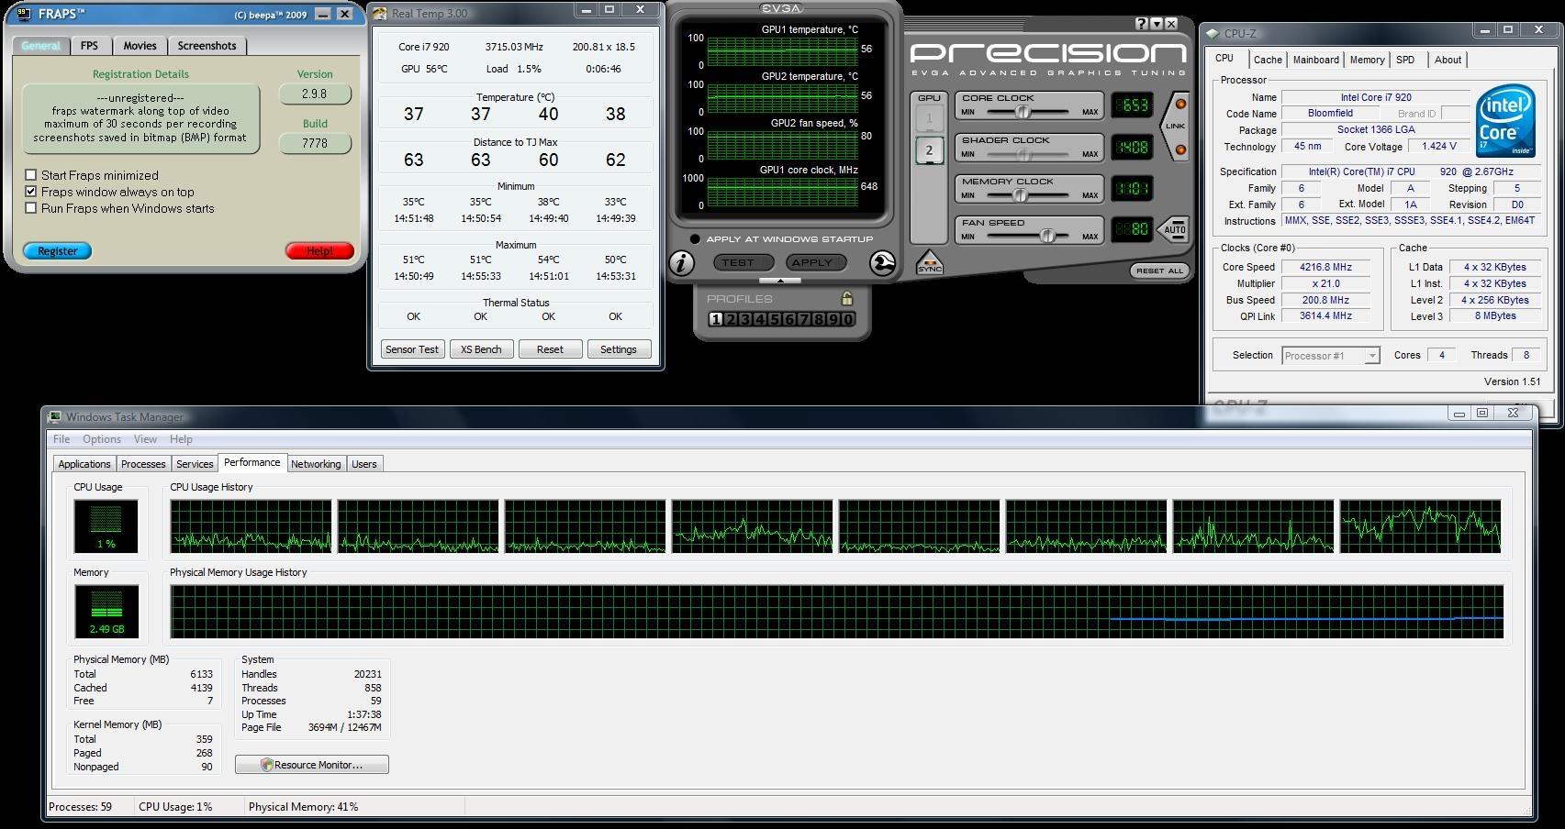This screenshot has width=1565, height=829.
Task: Enable the Start Fraps minimized checkbox
Action: click(x=31, y=175)
